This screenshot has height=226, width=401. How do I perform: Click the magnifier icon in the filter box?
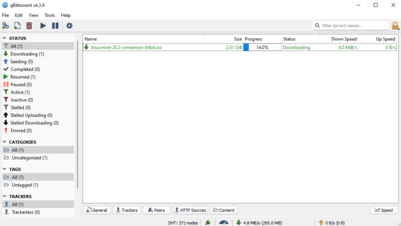[318, 26]
